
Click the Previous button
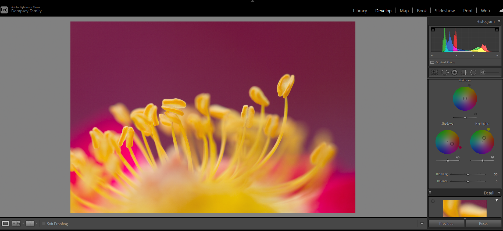point(446,223)
